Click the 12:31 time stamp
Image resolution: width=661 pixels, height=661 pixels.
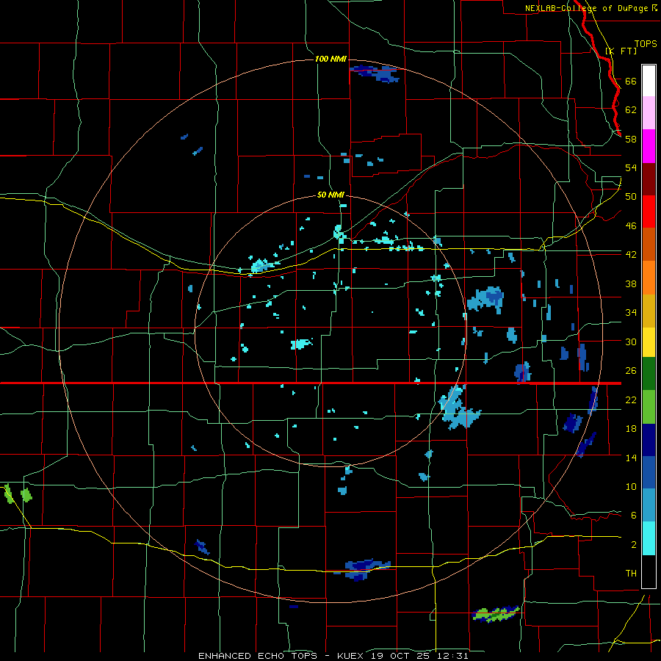pos(453,656)
